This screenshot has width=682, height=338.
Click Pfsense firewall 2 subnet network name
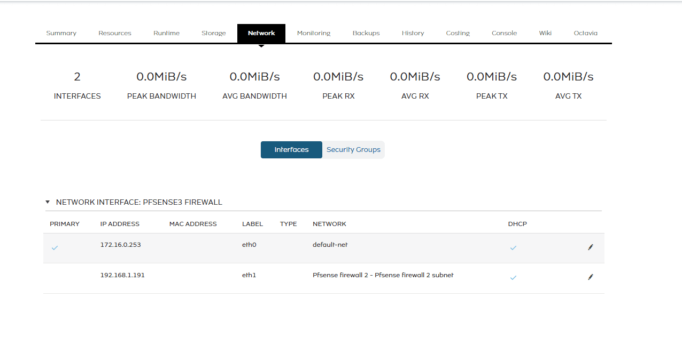pyautogui.click(x=383, y=276)
